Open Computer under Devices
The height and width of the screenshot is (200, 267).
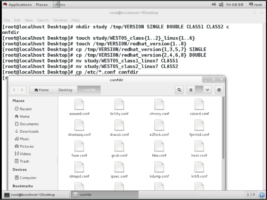[x=25, y=178]
